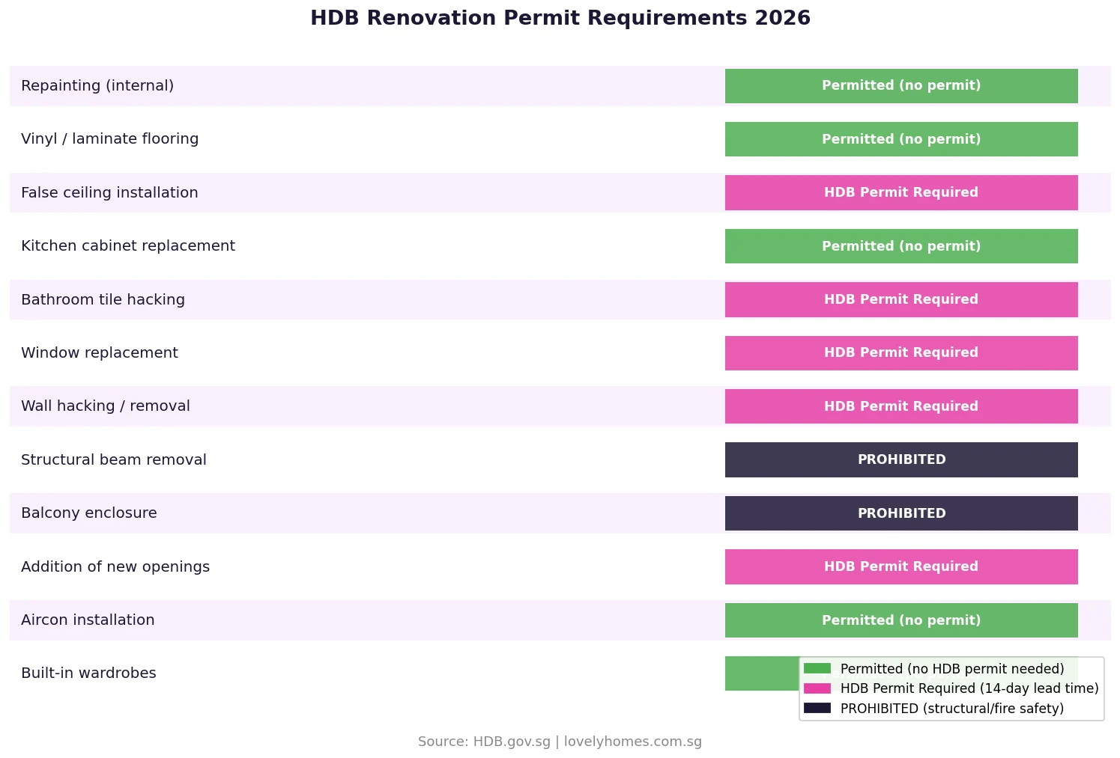The image size is (1120, 758).
Task: Click the Permitted bar for Aircon installation
Action: [901, 620]
